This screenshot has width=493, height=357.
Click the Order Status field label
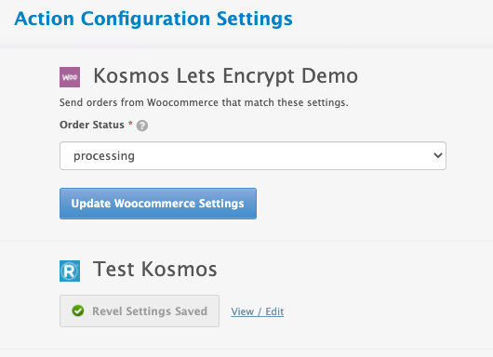[92, 125]
